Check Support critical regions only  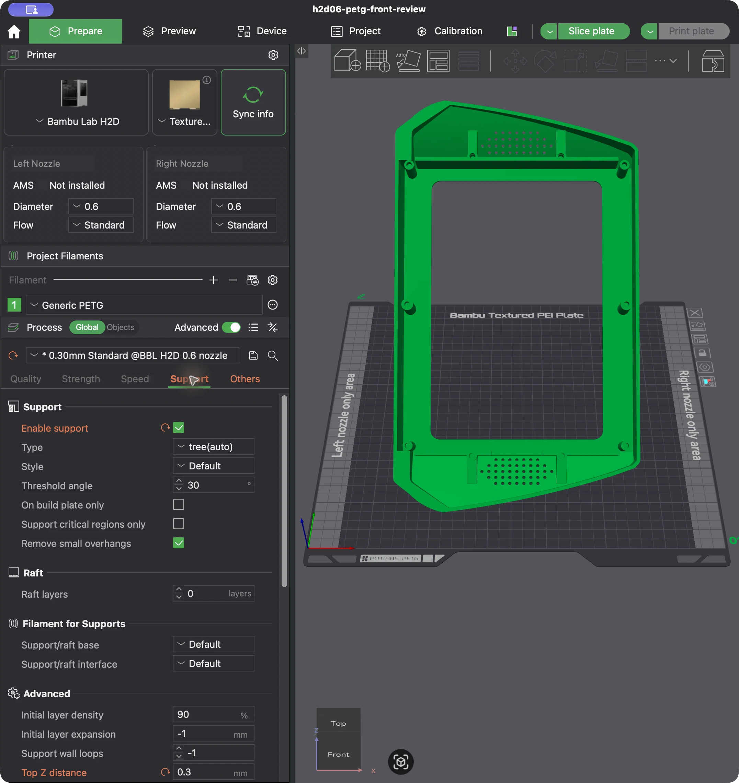pyautogui.click(x=179, y=524)
